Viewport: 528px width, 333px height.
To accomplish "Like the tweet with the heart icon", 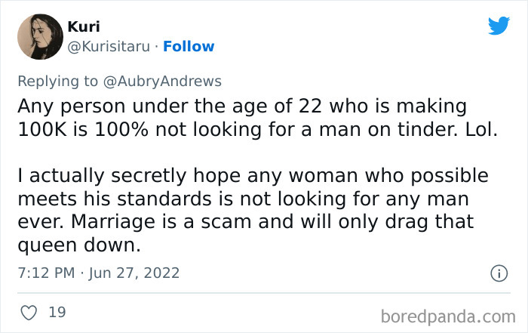I will click(28, 311).
